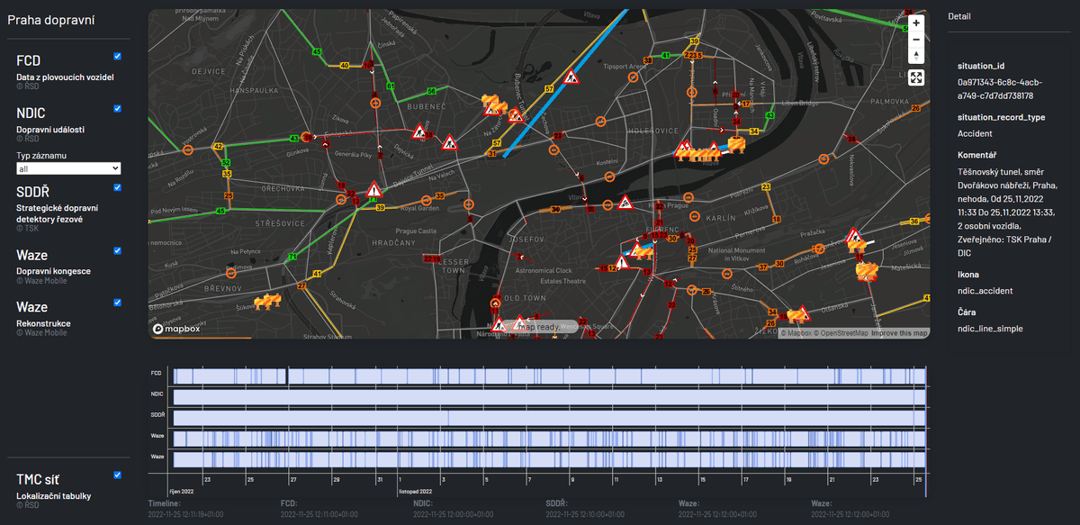
Task: Turn off Waze Dopravní kongesce layer
Action: coord(117,251)
